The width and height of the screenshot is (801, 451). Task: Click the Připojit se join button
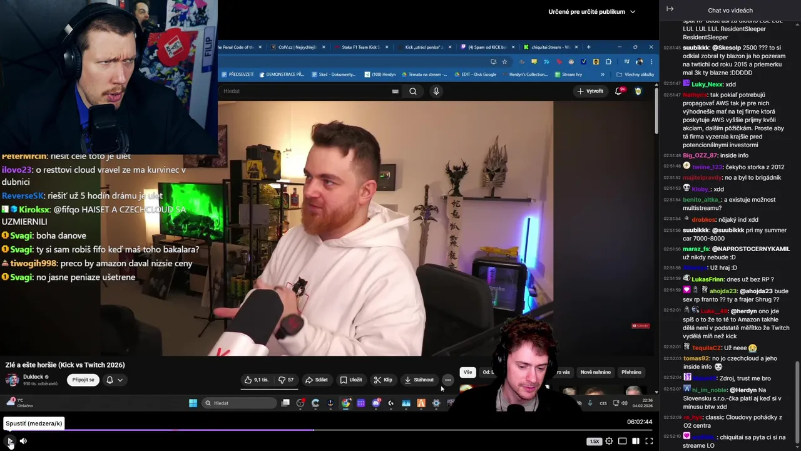(83, 380)
